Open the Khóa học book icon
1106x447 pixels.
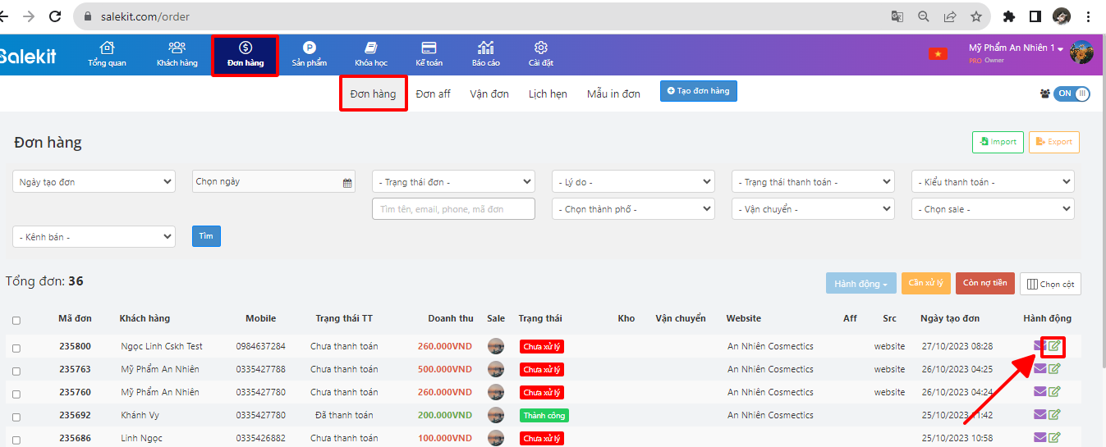coord(371,48)
